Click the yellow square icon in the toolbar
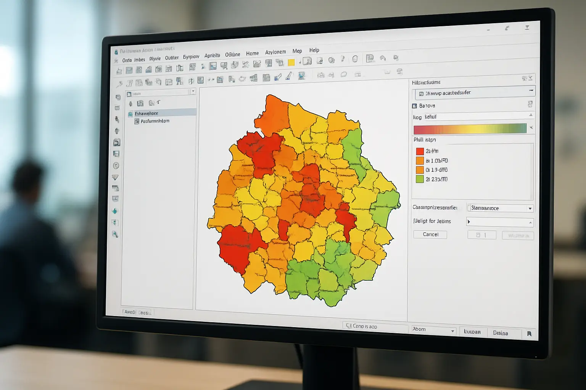This screenshot has width=586, height=390. tap(291, 62)
